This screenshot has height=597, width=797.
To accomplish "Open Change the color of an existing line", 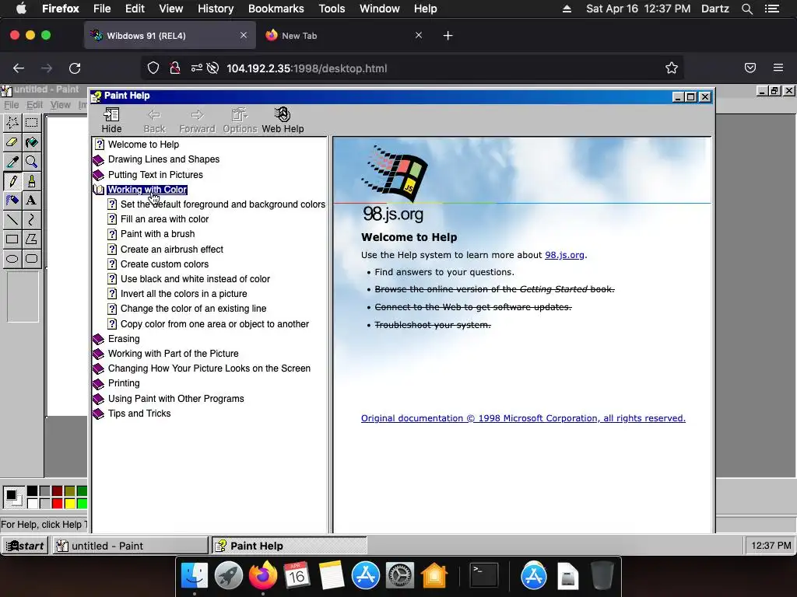I will 193,308.
